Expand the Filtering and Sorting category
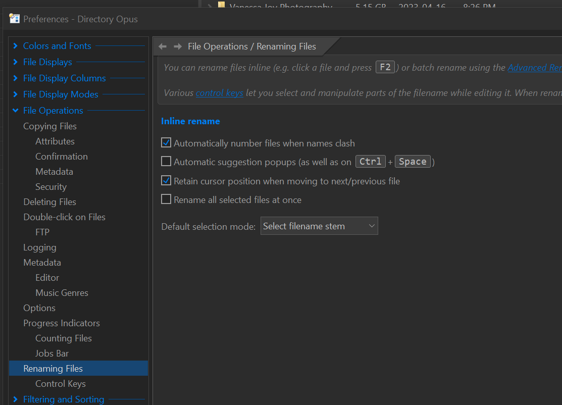The width and height of the screenshot is (562, 405). pyautogui.click(x=16, y=399)
